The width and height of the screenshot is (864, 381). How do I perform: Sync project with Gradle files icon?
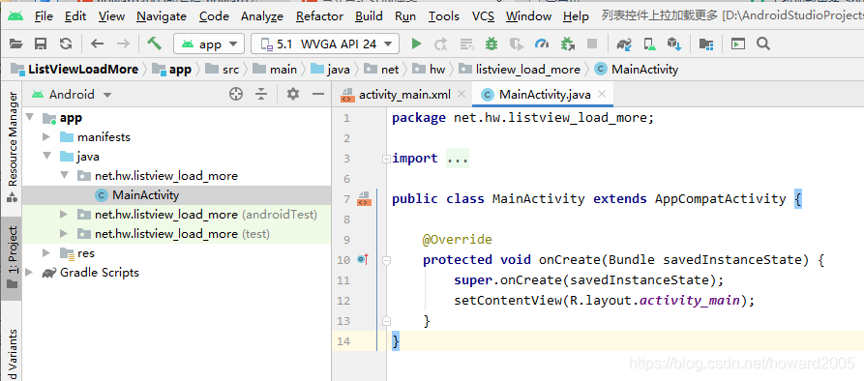[x=624, y=44]
